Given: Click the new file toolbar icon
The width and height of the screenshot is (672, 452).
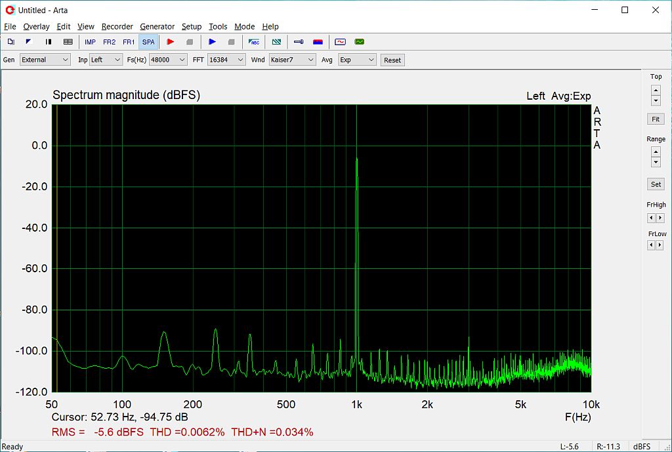Looking at the screenshot, I should click(x=11, y=41).
